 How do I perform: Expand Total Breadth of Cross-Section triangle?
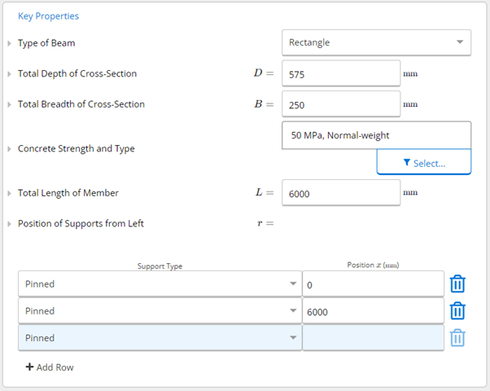[10, 104]
